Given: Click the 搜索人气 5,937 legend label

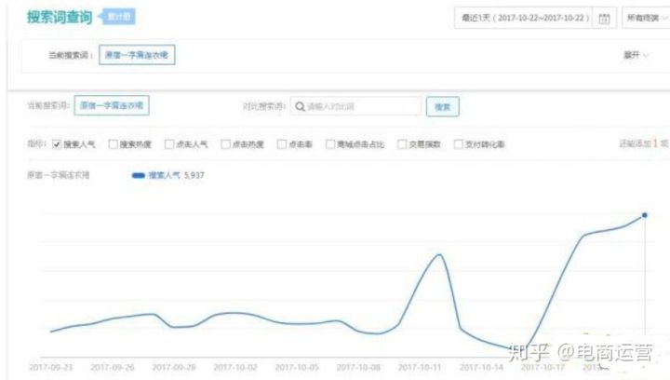Looking at the screenshot, I should 177,175.
